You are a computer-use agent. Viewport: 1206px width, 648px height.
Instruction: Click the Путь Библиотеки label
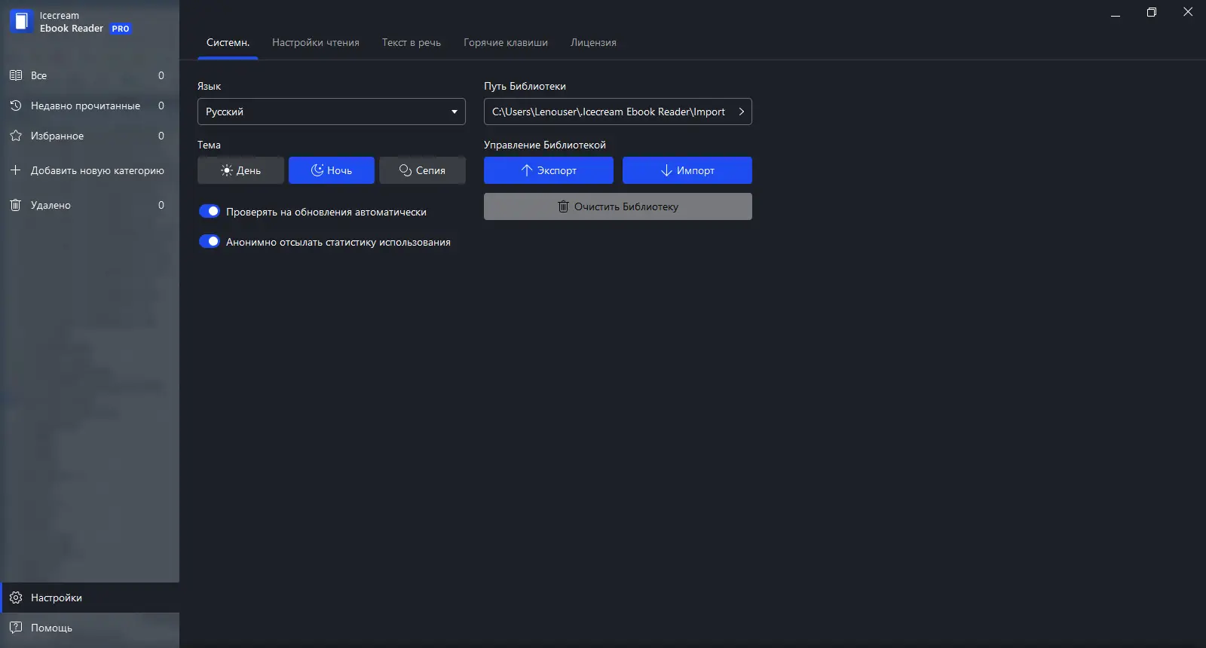click(x=525, y=86)
